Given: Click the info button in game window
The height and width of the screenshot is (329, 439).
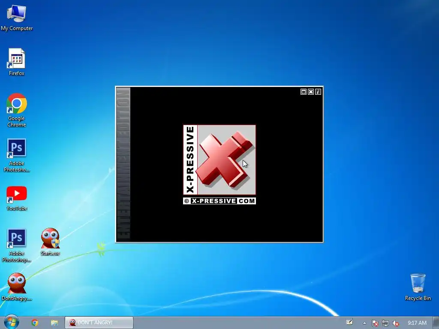Looking at the screenshot, I should tap(318, 92).
